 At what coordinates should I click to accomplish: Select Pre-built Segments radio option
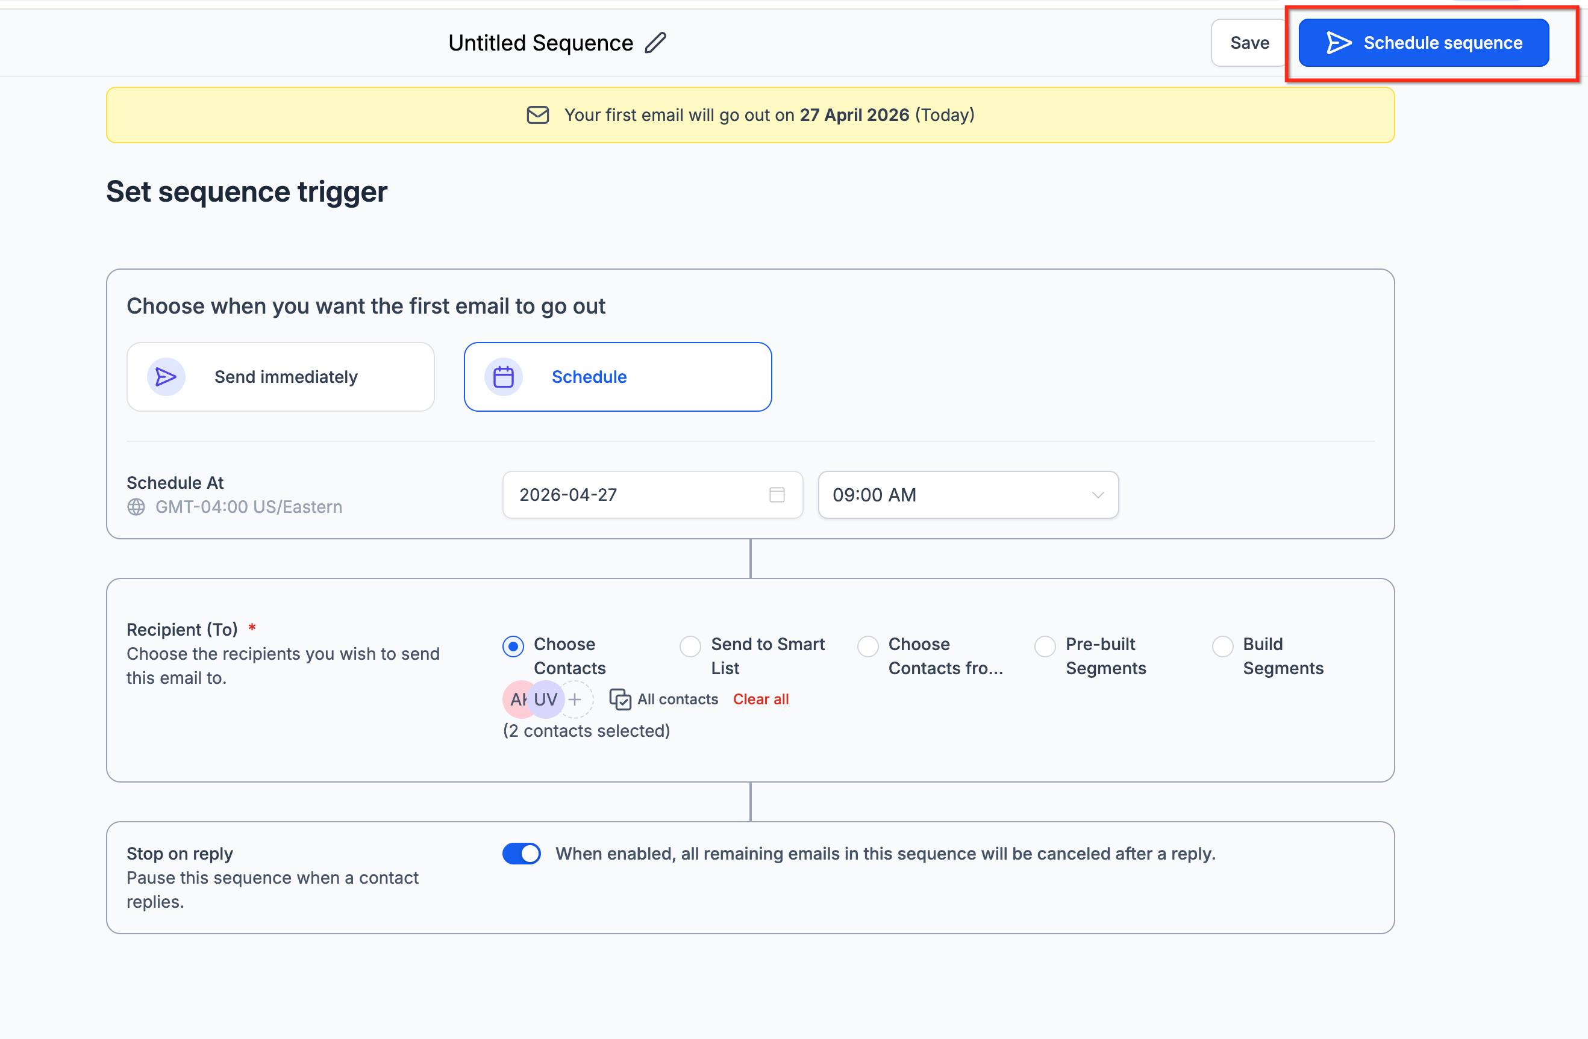point(1044,645)
